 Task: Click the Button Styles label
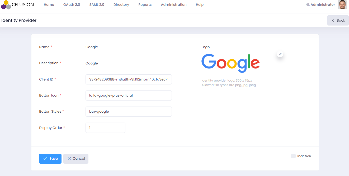[x=50, y=112]
